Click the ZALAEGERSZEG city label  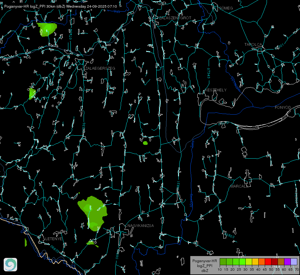tap(100, 68)
